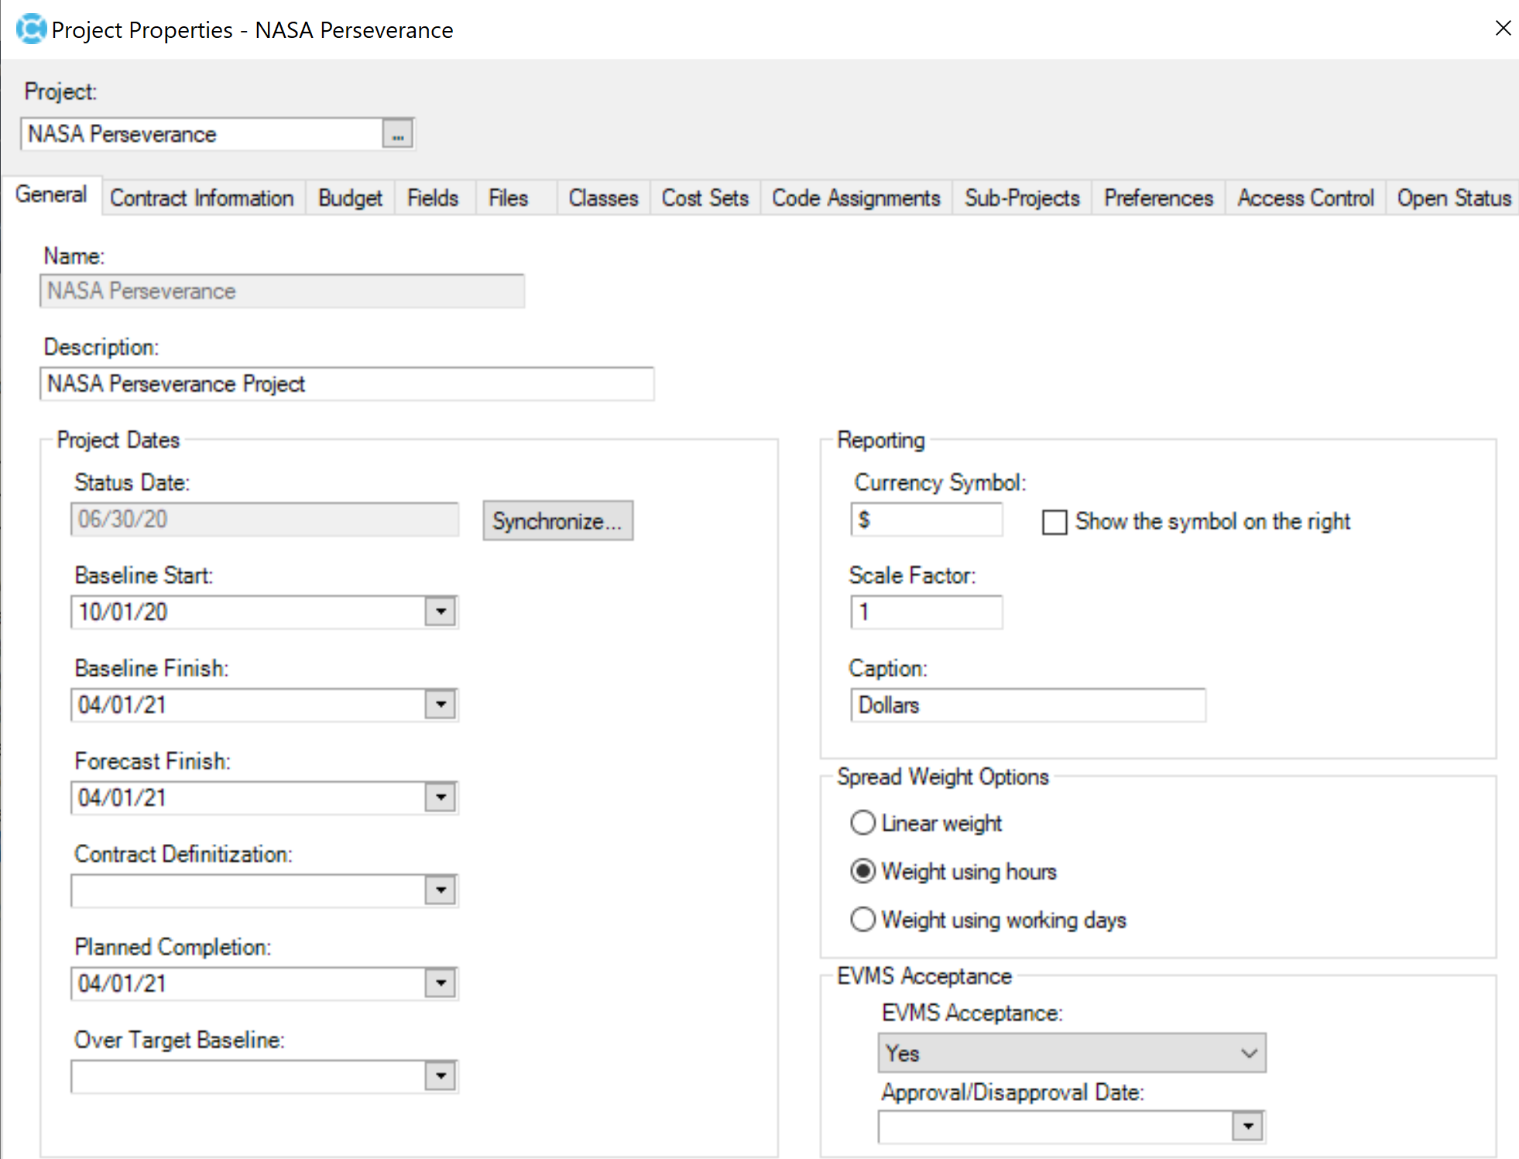
Task: Open the Planned Completion date dropdown
Action: pyautogui.click(x=441, y=983)
